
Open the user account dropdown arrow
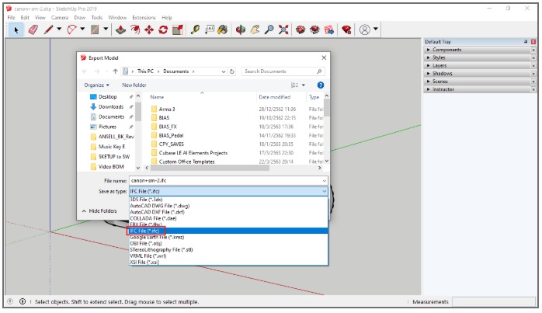pyautogui.click(x=376, y=30)
